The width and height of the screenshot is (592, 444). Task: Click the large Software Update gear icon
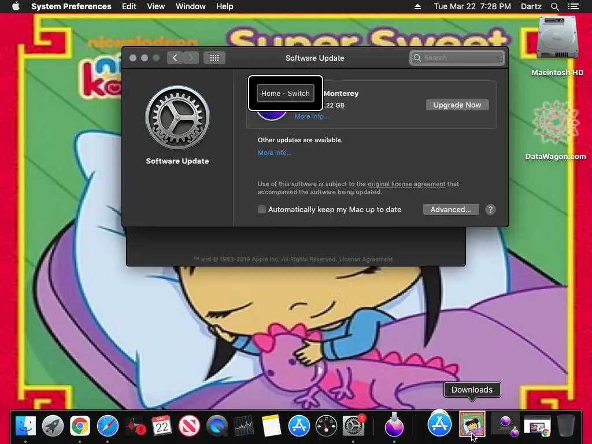[x=177, y=117]
